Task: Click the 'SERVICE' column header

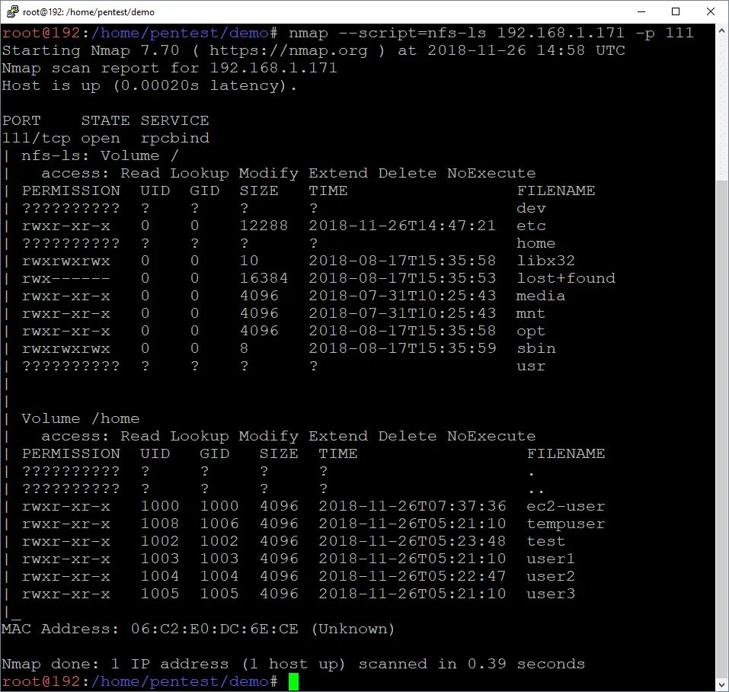Action: (x=174, y=121)
